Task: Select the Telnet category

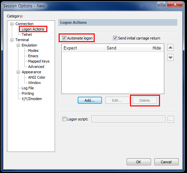Action: (x=27, y=34)
